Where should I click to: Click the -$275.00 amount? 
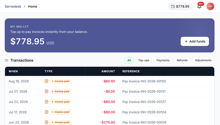[107, 122]
